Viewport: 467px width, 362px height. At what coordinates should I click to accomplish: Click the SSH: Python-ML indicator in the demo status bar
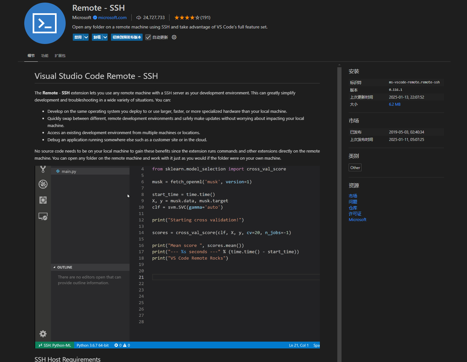coord(55,345)
